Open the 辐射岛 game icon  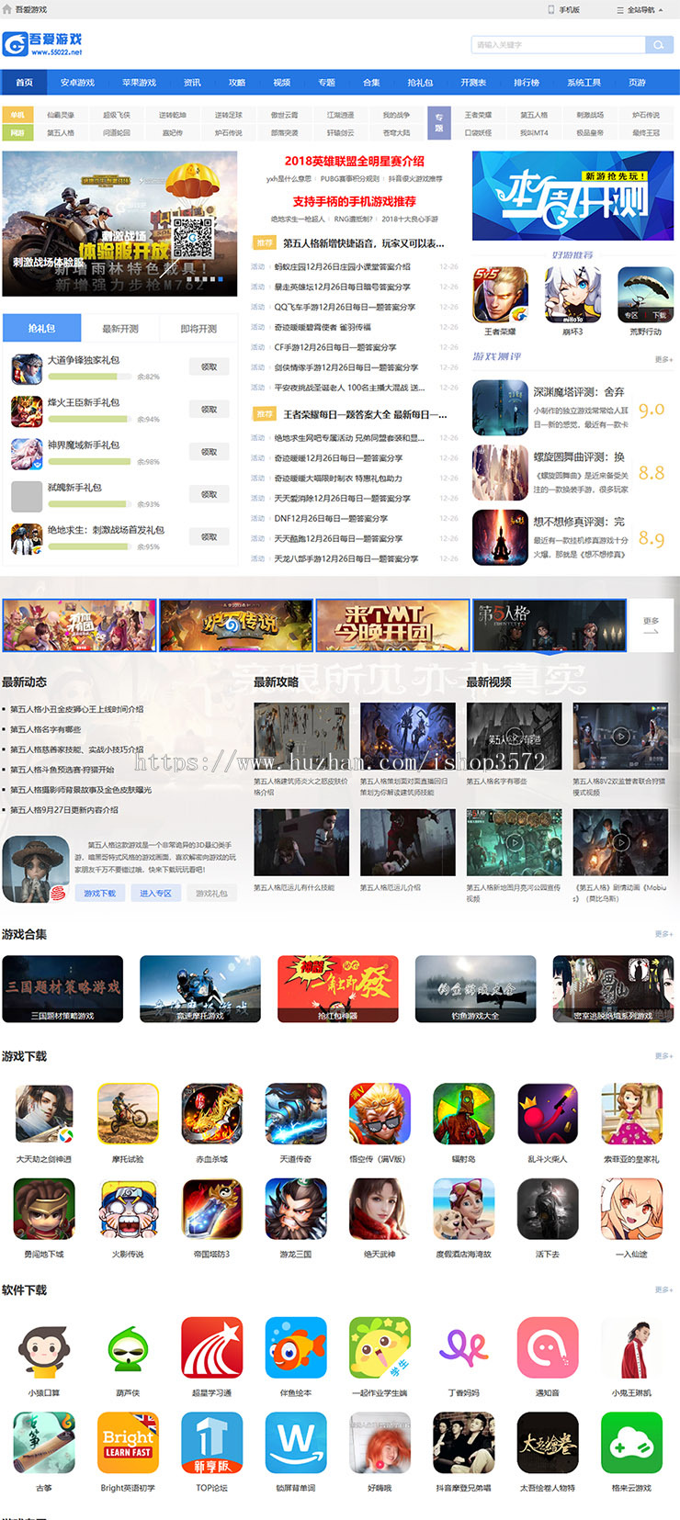[464, 1113]
